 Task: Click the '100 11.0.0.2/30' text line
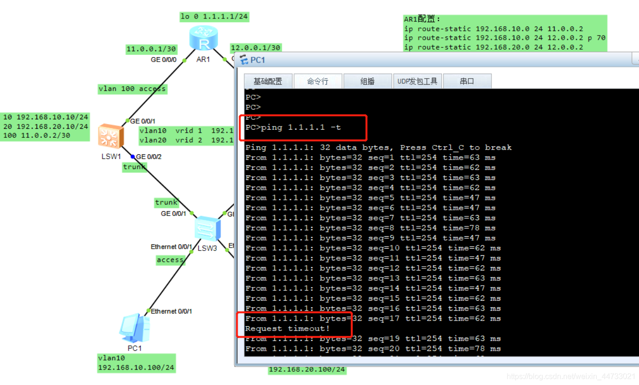coord(37,135)
